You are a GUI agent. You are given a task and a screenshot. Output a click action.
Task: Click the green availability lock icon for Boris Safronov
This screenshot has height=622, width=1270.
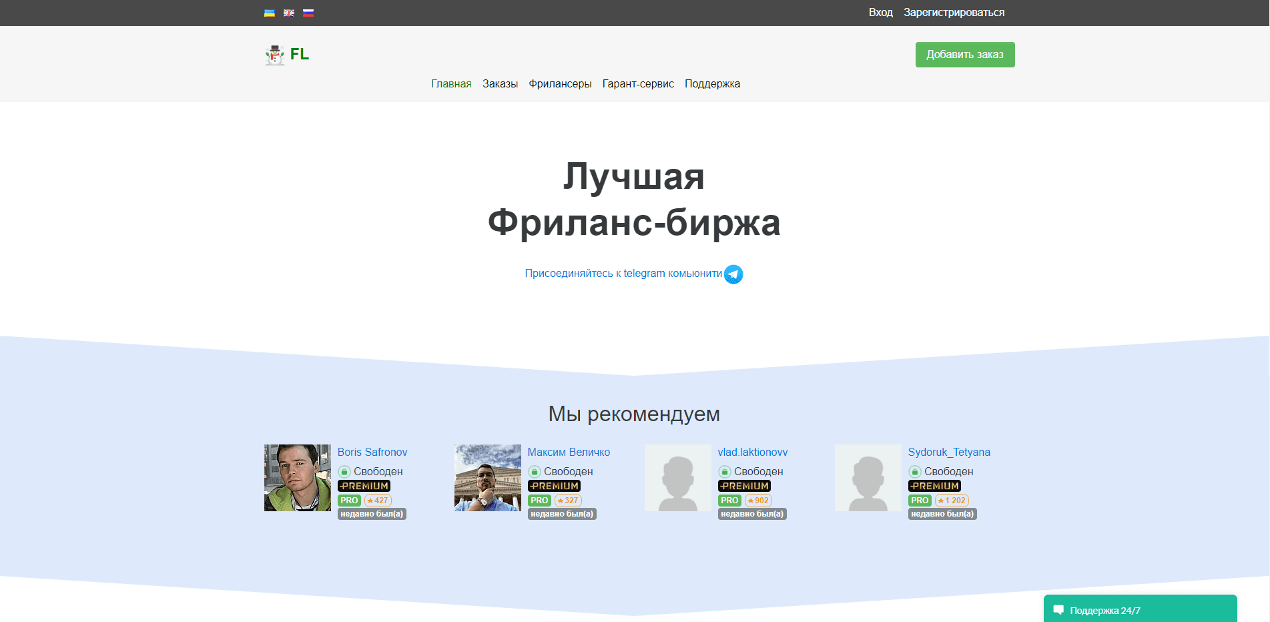click(x=344, y=471)
